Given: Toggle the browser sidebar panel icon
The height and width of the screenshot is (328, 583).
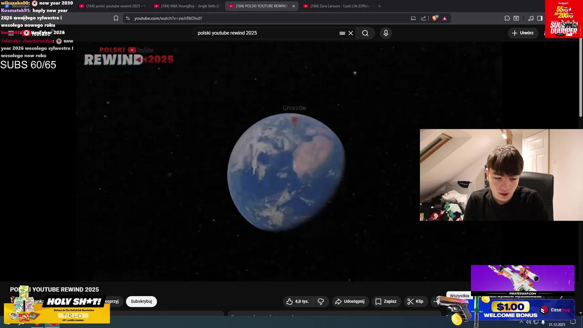Looking at the screenshot, I should 540,18.
